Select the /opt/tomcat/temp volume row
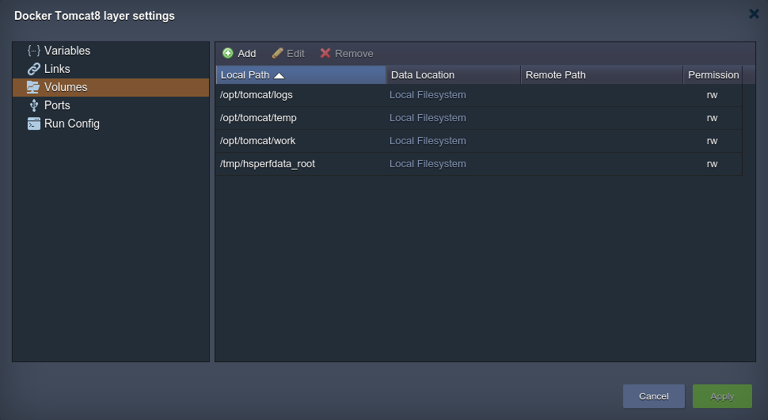The image size is (768, 420). click(479, 118)
